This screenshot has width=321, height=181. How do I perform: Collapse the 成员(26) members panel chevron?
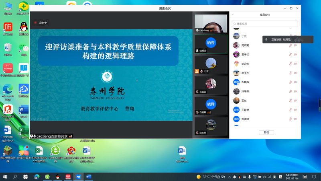pyautogui.click(x=233, y=15)
